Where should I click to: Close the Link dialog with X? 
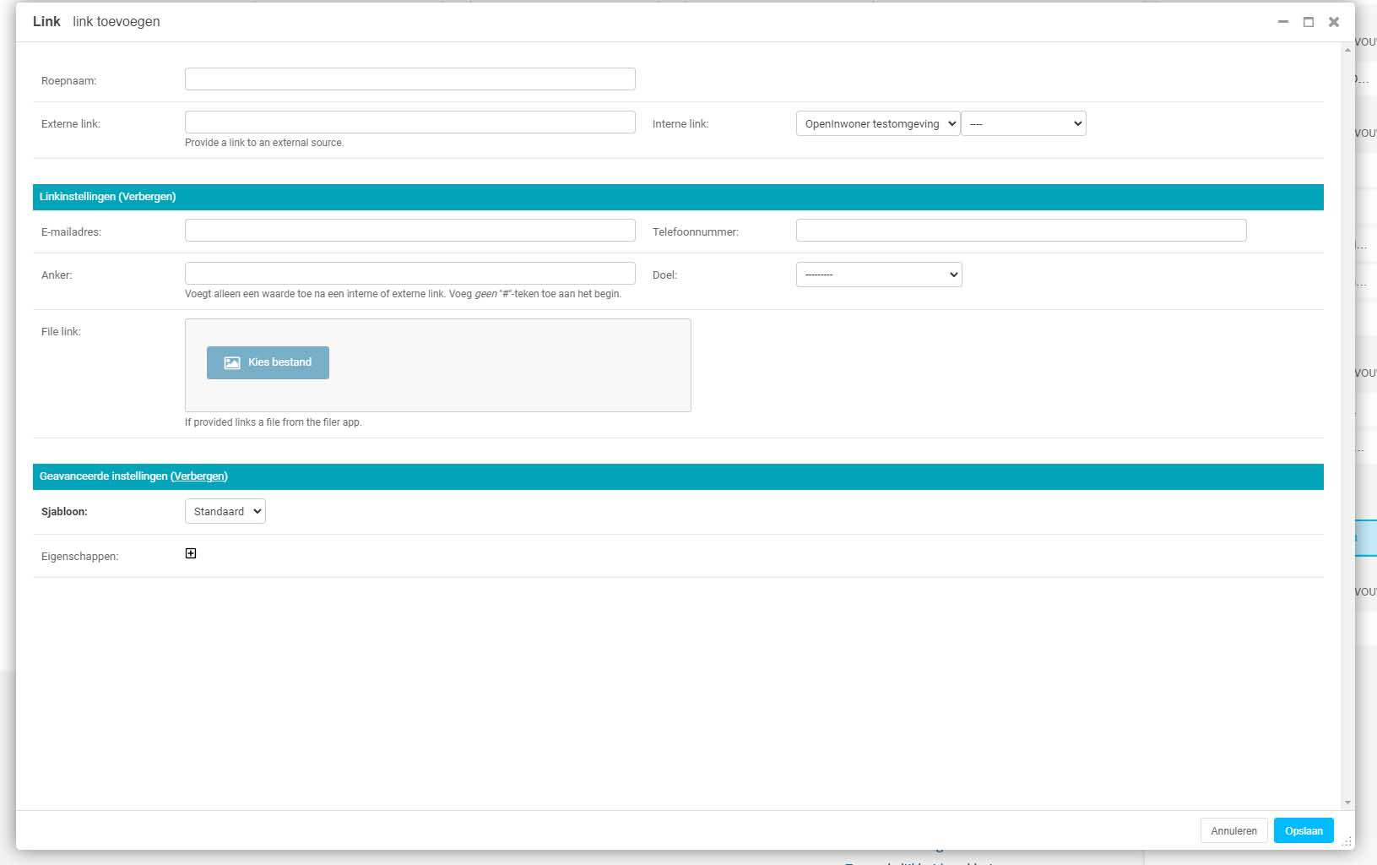click(1334, 22)
